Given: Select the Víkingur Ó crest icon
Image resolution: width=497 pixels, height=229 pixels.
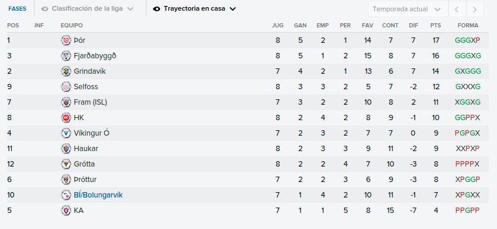Looking at the screenshot, I should (x=66, y=133).
